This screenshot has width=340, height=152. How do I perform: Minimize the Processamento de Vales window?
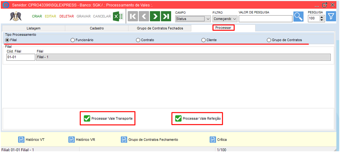coord(317,6)
